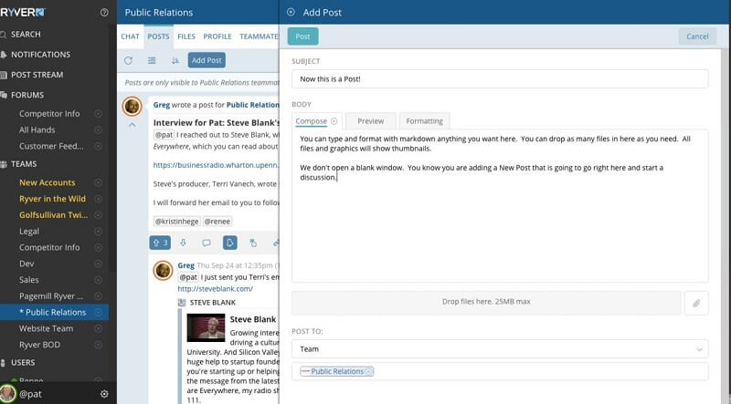Open the Dev team
Image resolution: width=731 pixels, height=404 pixels.
pos(26,264)
